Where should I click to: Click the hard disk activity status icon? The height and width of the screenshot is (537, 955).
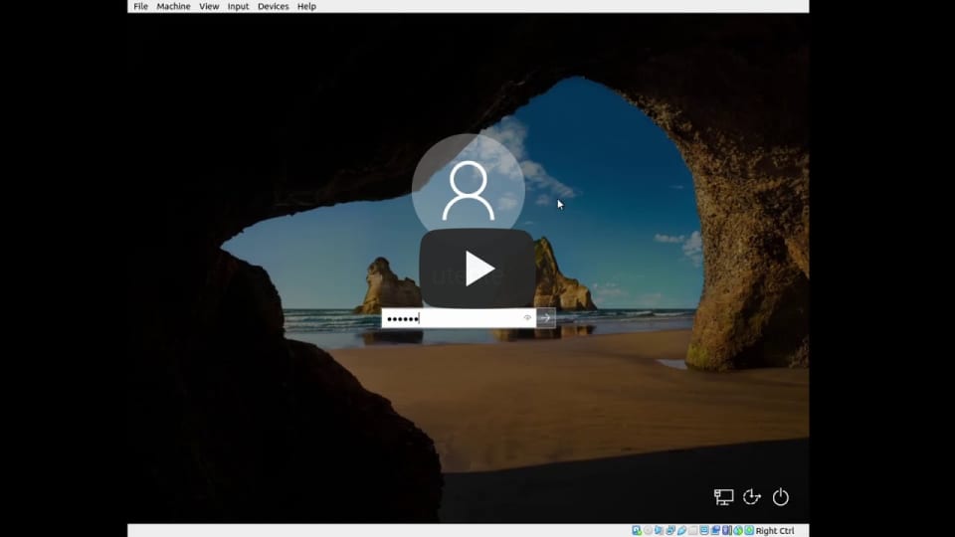(637, 530)
